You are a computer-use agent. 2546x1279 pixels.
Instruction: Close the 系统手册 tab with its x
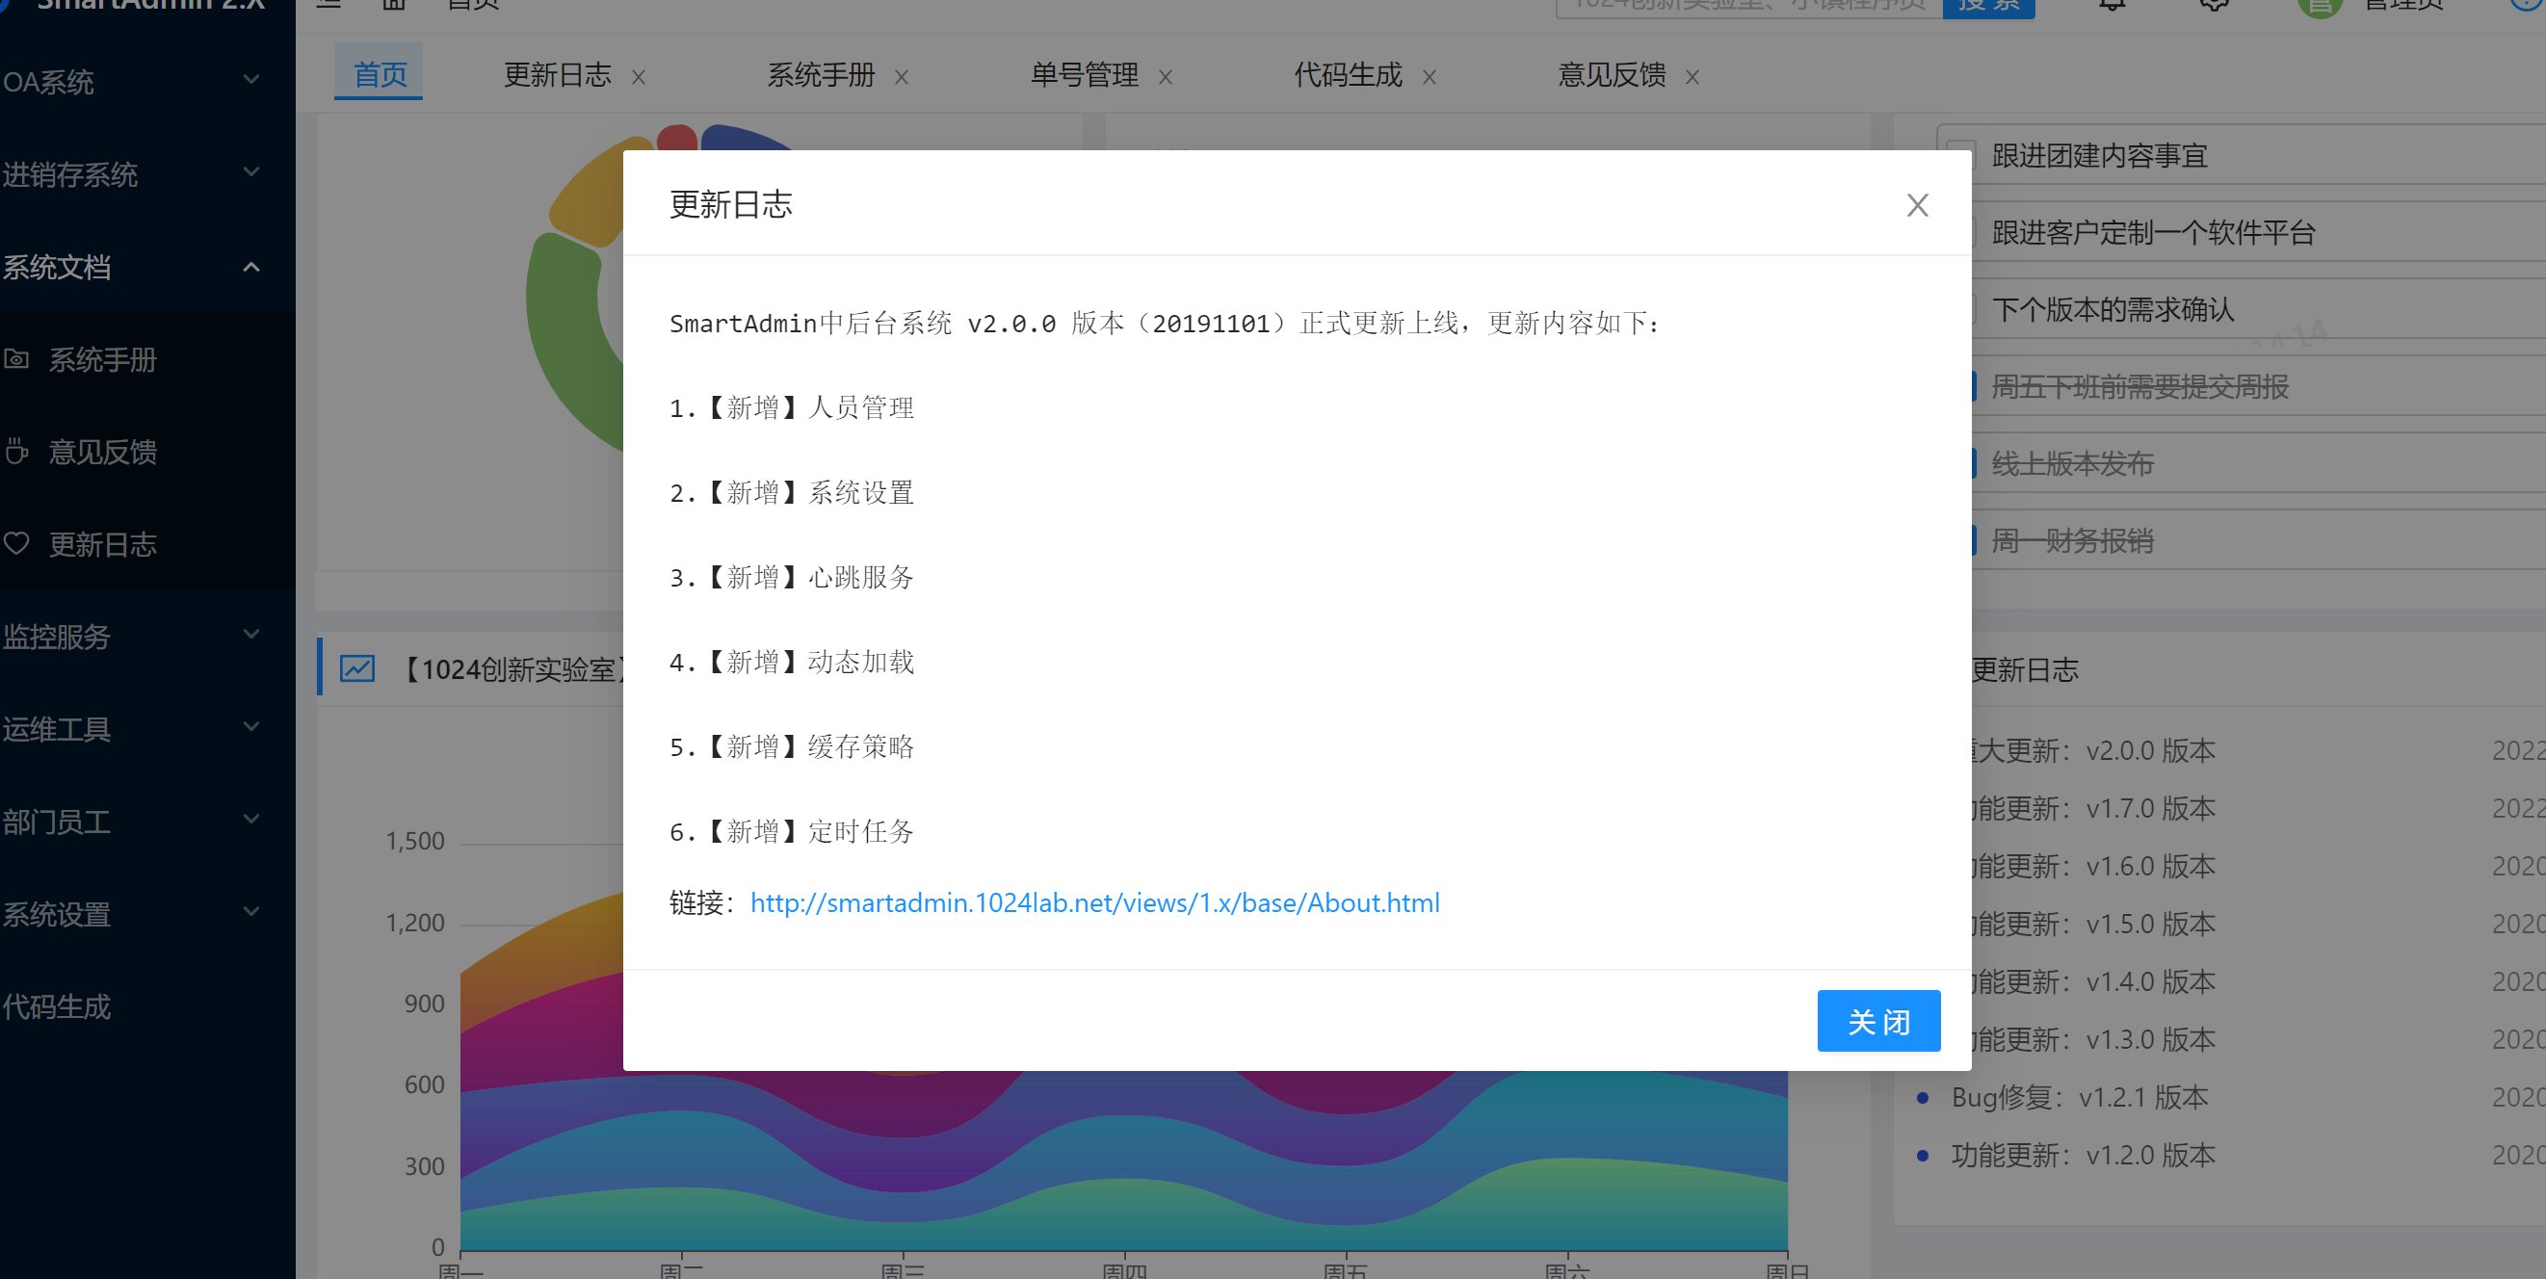coord(902,77)
